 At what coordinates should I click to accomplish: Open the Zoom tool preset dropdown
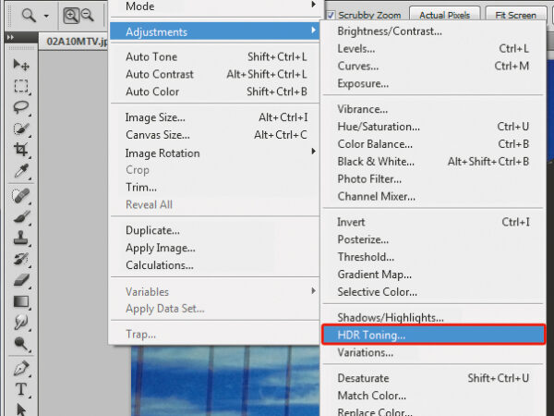45,15
